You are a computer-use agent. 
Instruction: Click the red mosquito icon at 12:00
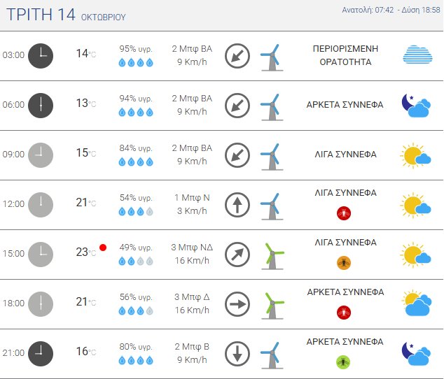(x=343, y=213)
